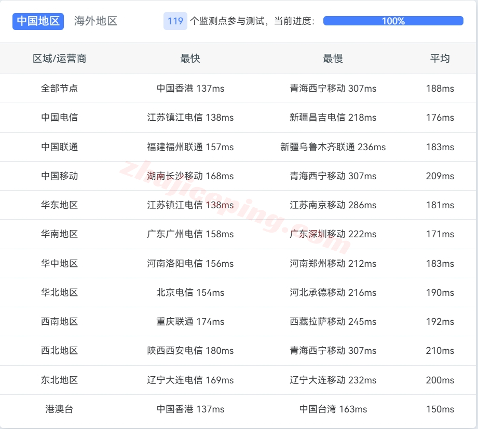Click 河北承德移动 216ms cell
This screenshot has width=478, height=429.
point(333,292)
